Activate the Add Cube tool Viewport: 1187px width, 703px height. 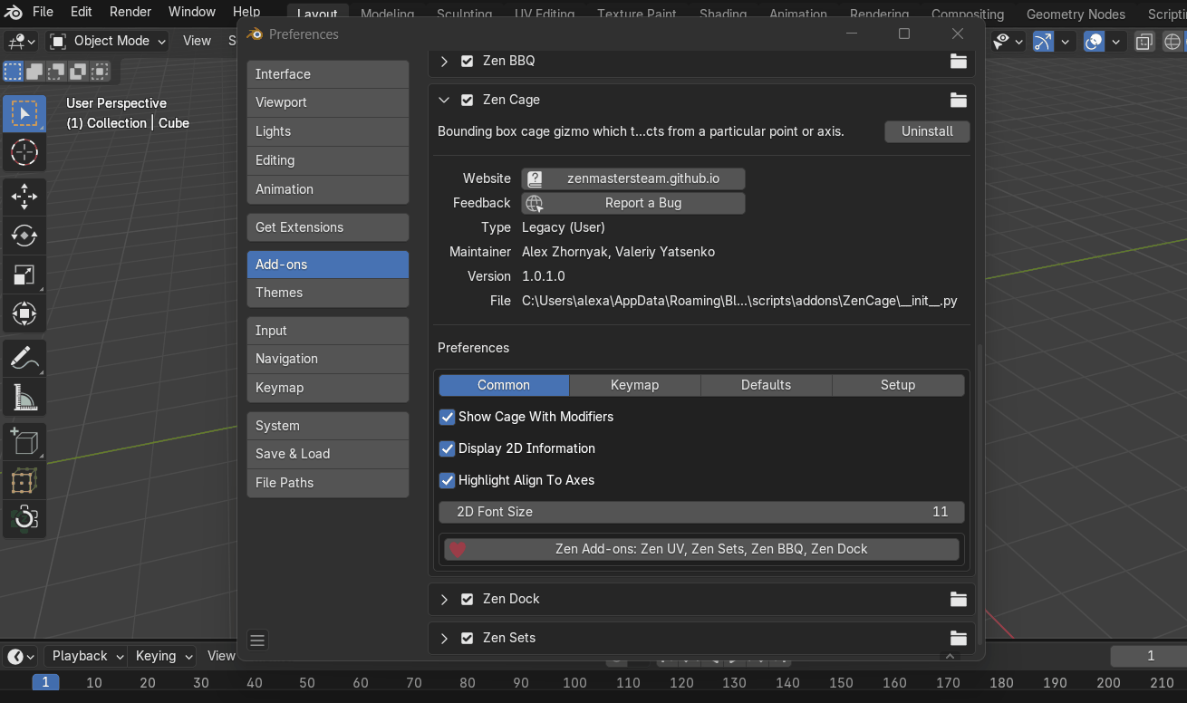(x=24, y=441)
